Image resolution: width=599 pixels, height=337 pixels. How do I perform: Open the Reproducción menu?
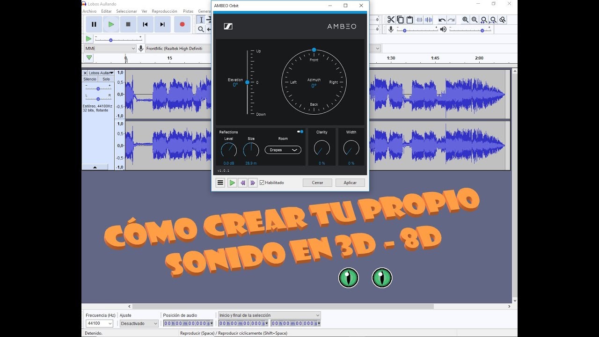tap(165, 11)
